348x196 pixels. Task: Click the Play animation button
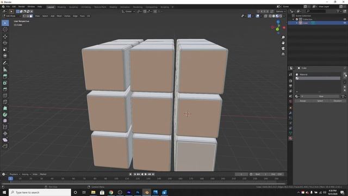[x=146, y=174]
